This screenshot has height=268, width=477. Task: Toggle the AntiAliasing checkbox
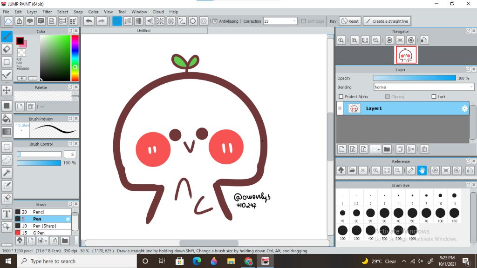[x=215, y=21]
